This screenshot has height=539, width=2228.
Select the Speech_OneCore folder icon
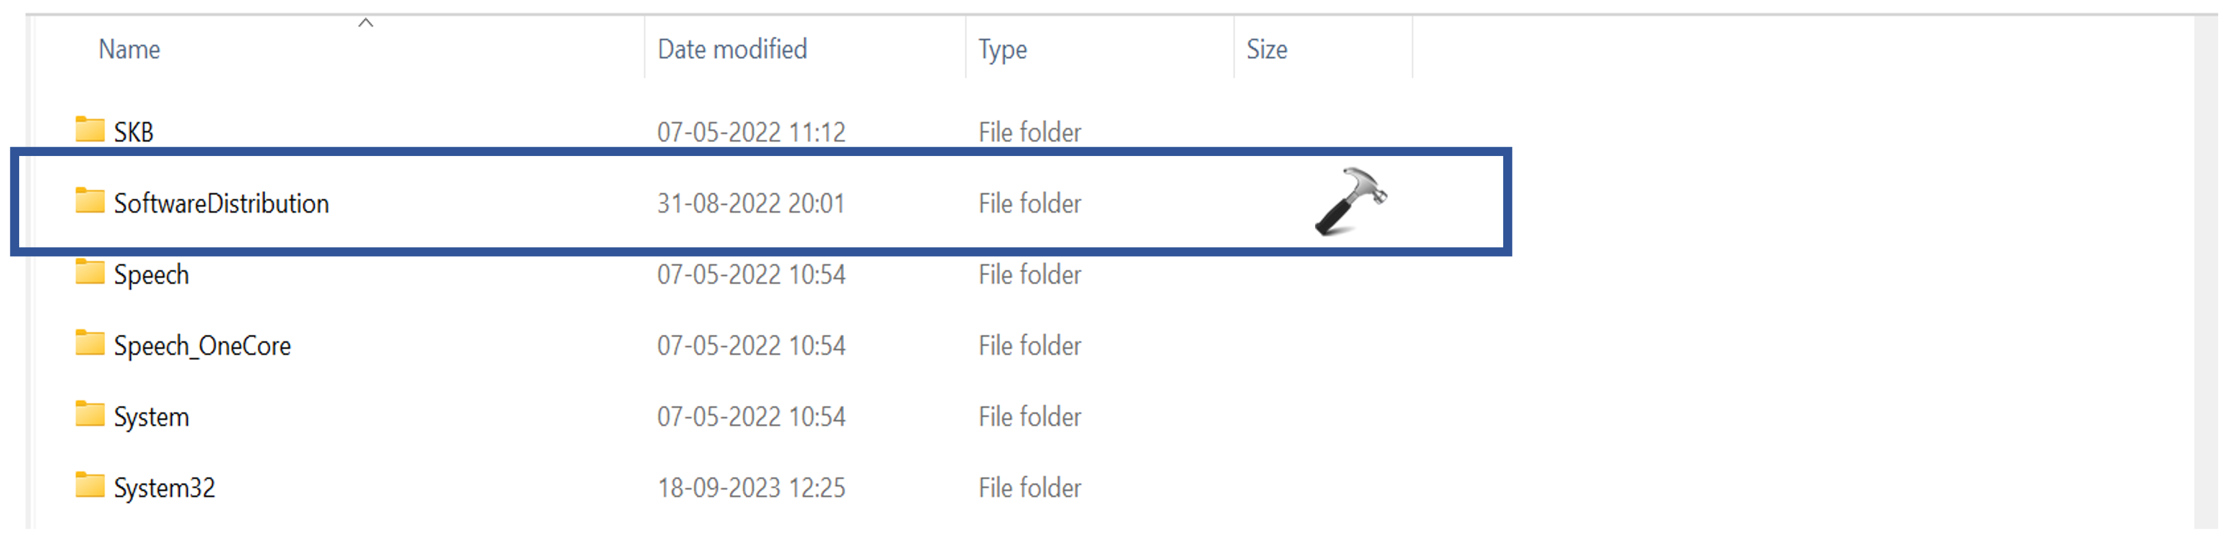click(x=89, y=343)
